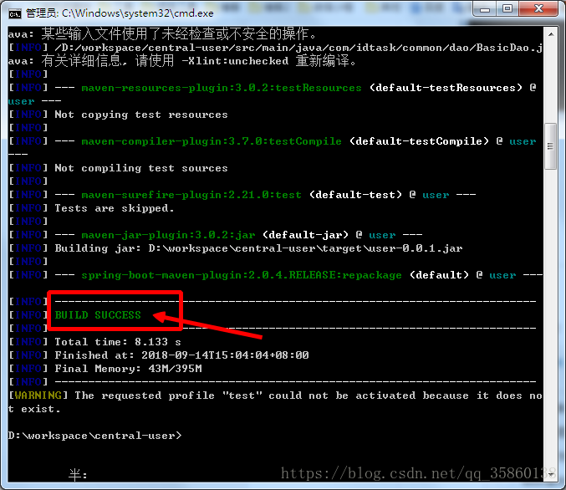Click the scrollbar up arrow
The width and height of the screenshot is (566, 490).
click(551, 34)
